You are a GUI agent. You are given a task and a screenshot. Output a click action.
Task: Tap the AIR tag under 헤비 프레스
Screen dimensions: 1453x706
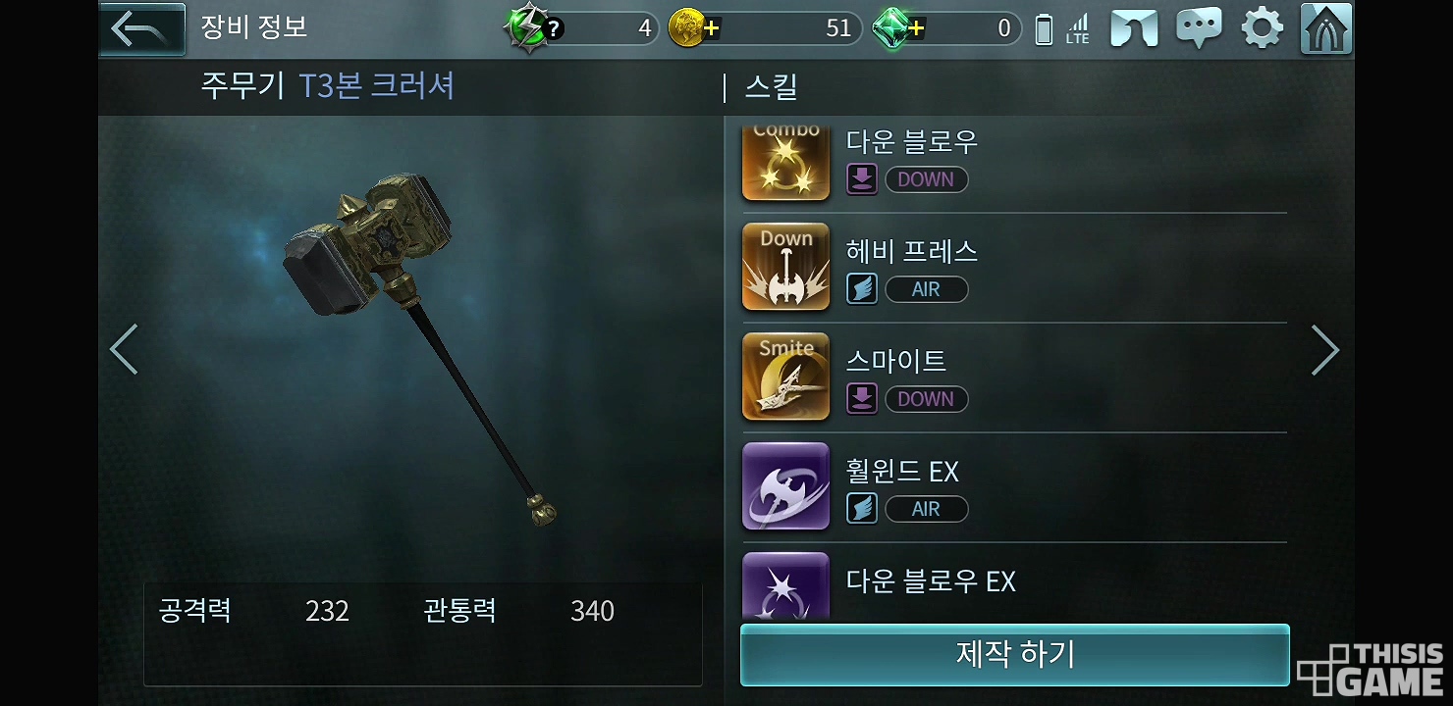tap(926, 289)
